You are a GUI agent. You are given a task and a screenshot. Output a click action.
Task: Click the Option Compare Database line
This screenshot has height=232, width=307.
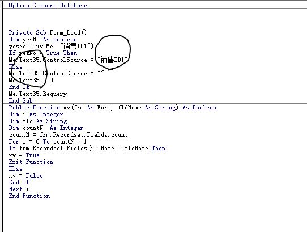48,5
